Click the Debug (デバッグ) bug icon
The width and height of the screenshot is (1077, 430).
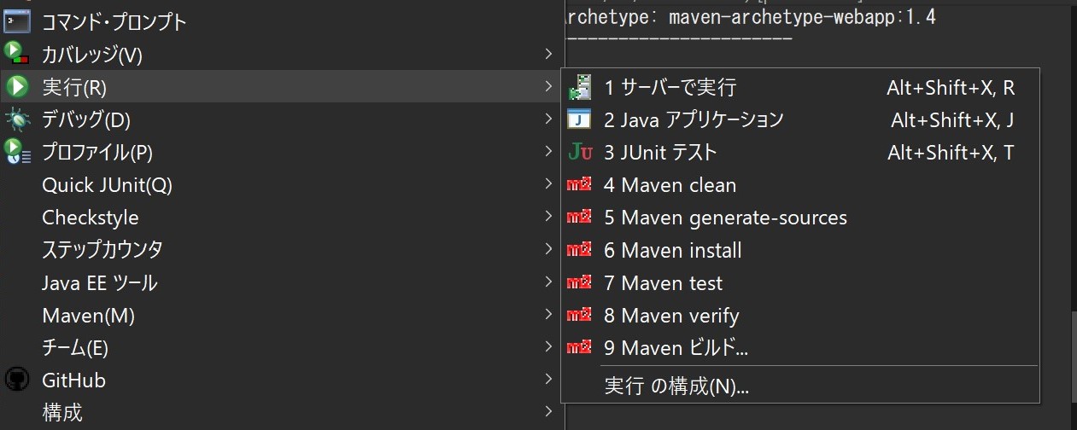(x=17, y=119)
